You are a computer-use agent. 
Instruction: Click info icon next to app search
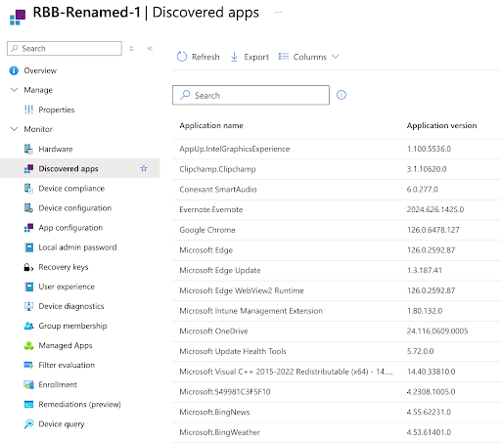[342, 95]
